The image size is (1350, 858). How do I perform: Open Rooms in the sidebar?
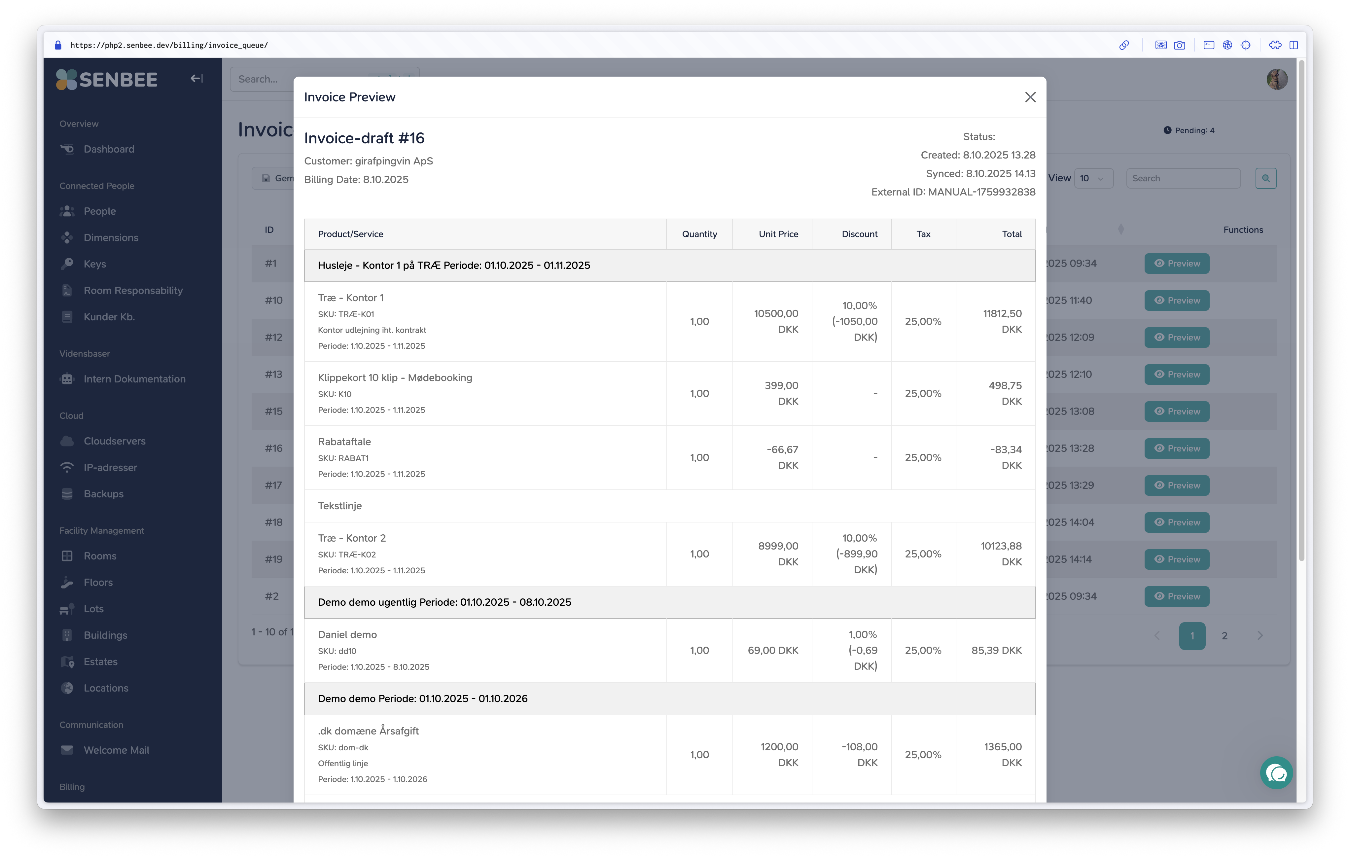pos(100,556)
